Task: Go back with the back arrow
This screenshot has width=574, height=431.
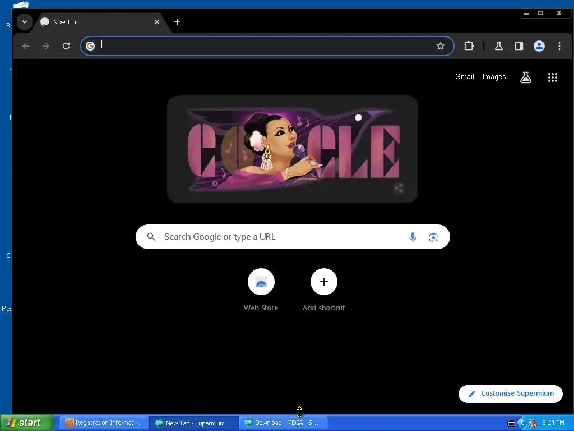Action: pyautogui.click(x=26, y=46)
